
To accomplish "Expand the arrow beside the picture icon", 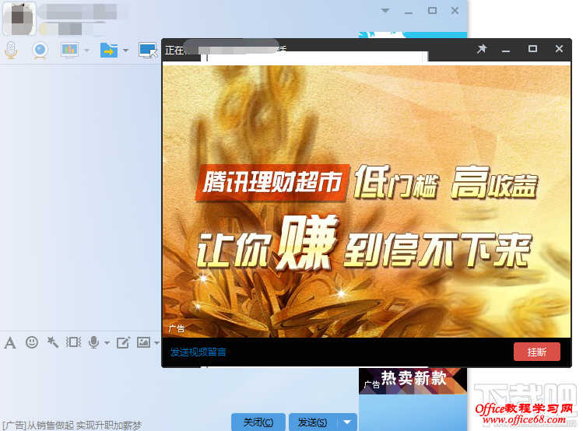I will tap(156, 343).
